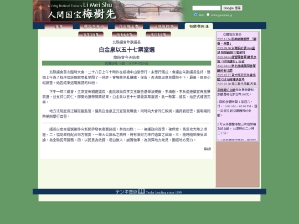The height and width of the screenshot is (224, 299).
Task: Open the 2023.09.20 台灣設計展 article link
Action: pyautogui.click(x=236, y=50)
